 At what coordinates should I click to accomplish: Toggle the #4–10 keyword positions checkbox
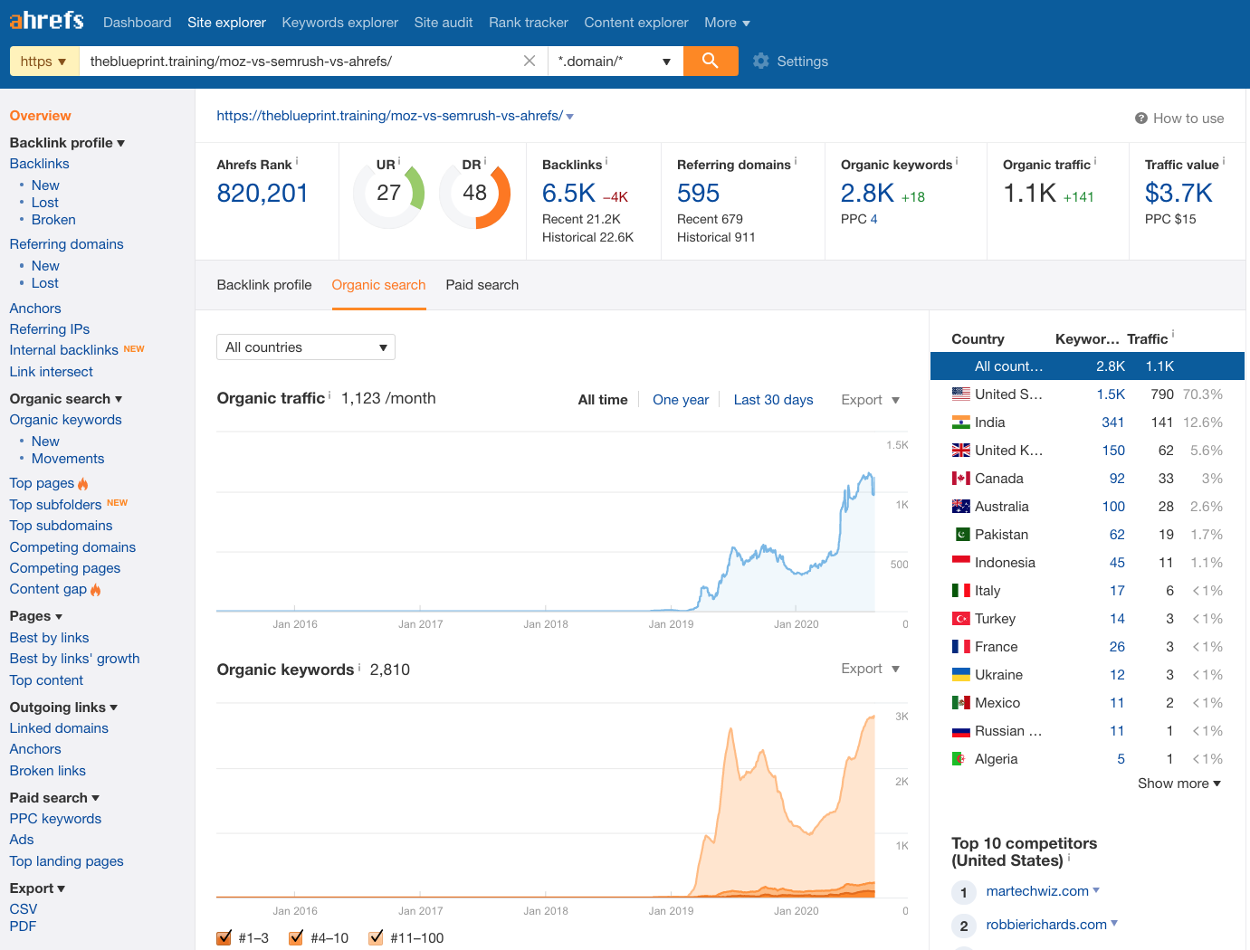(296, 938)
